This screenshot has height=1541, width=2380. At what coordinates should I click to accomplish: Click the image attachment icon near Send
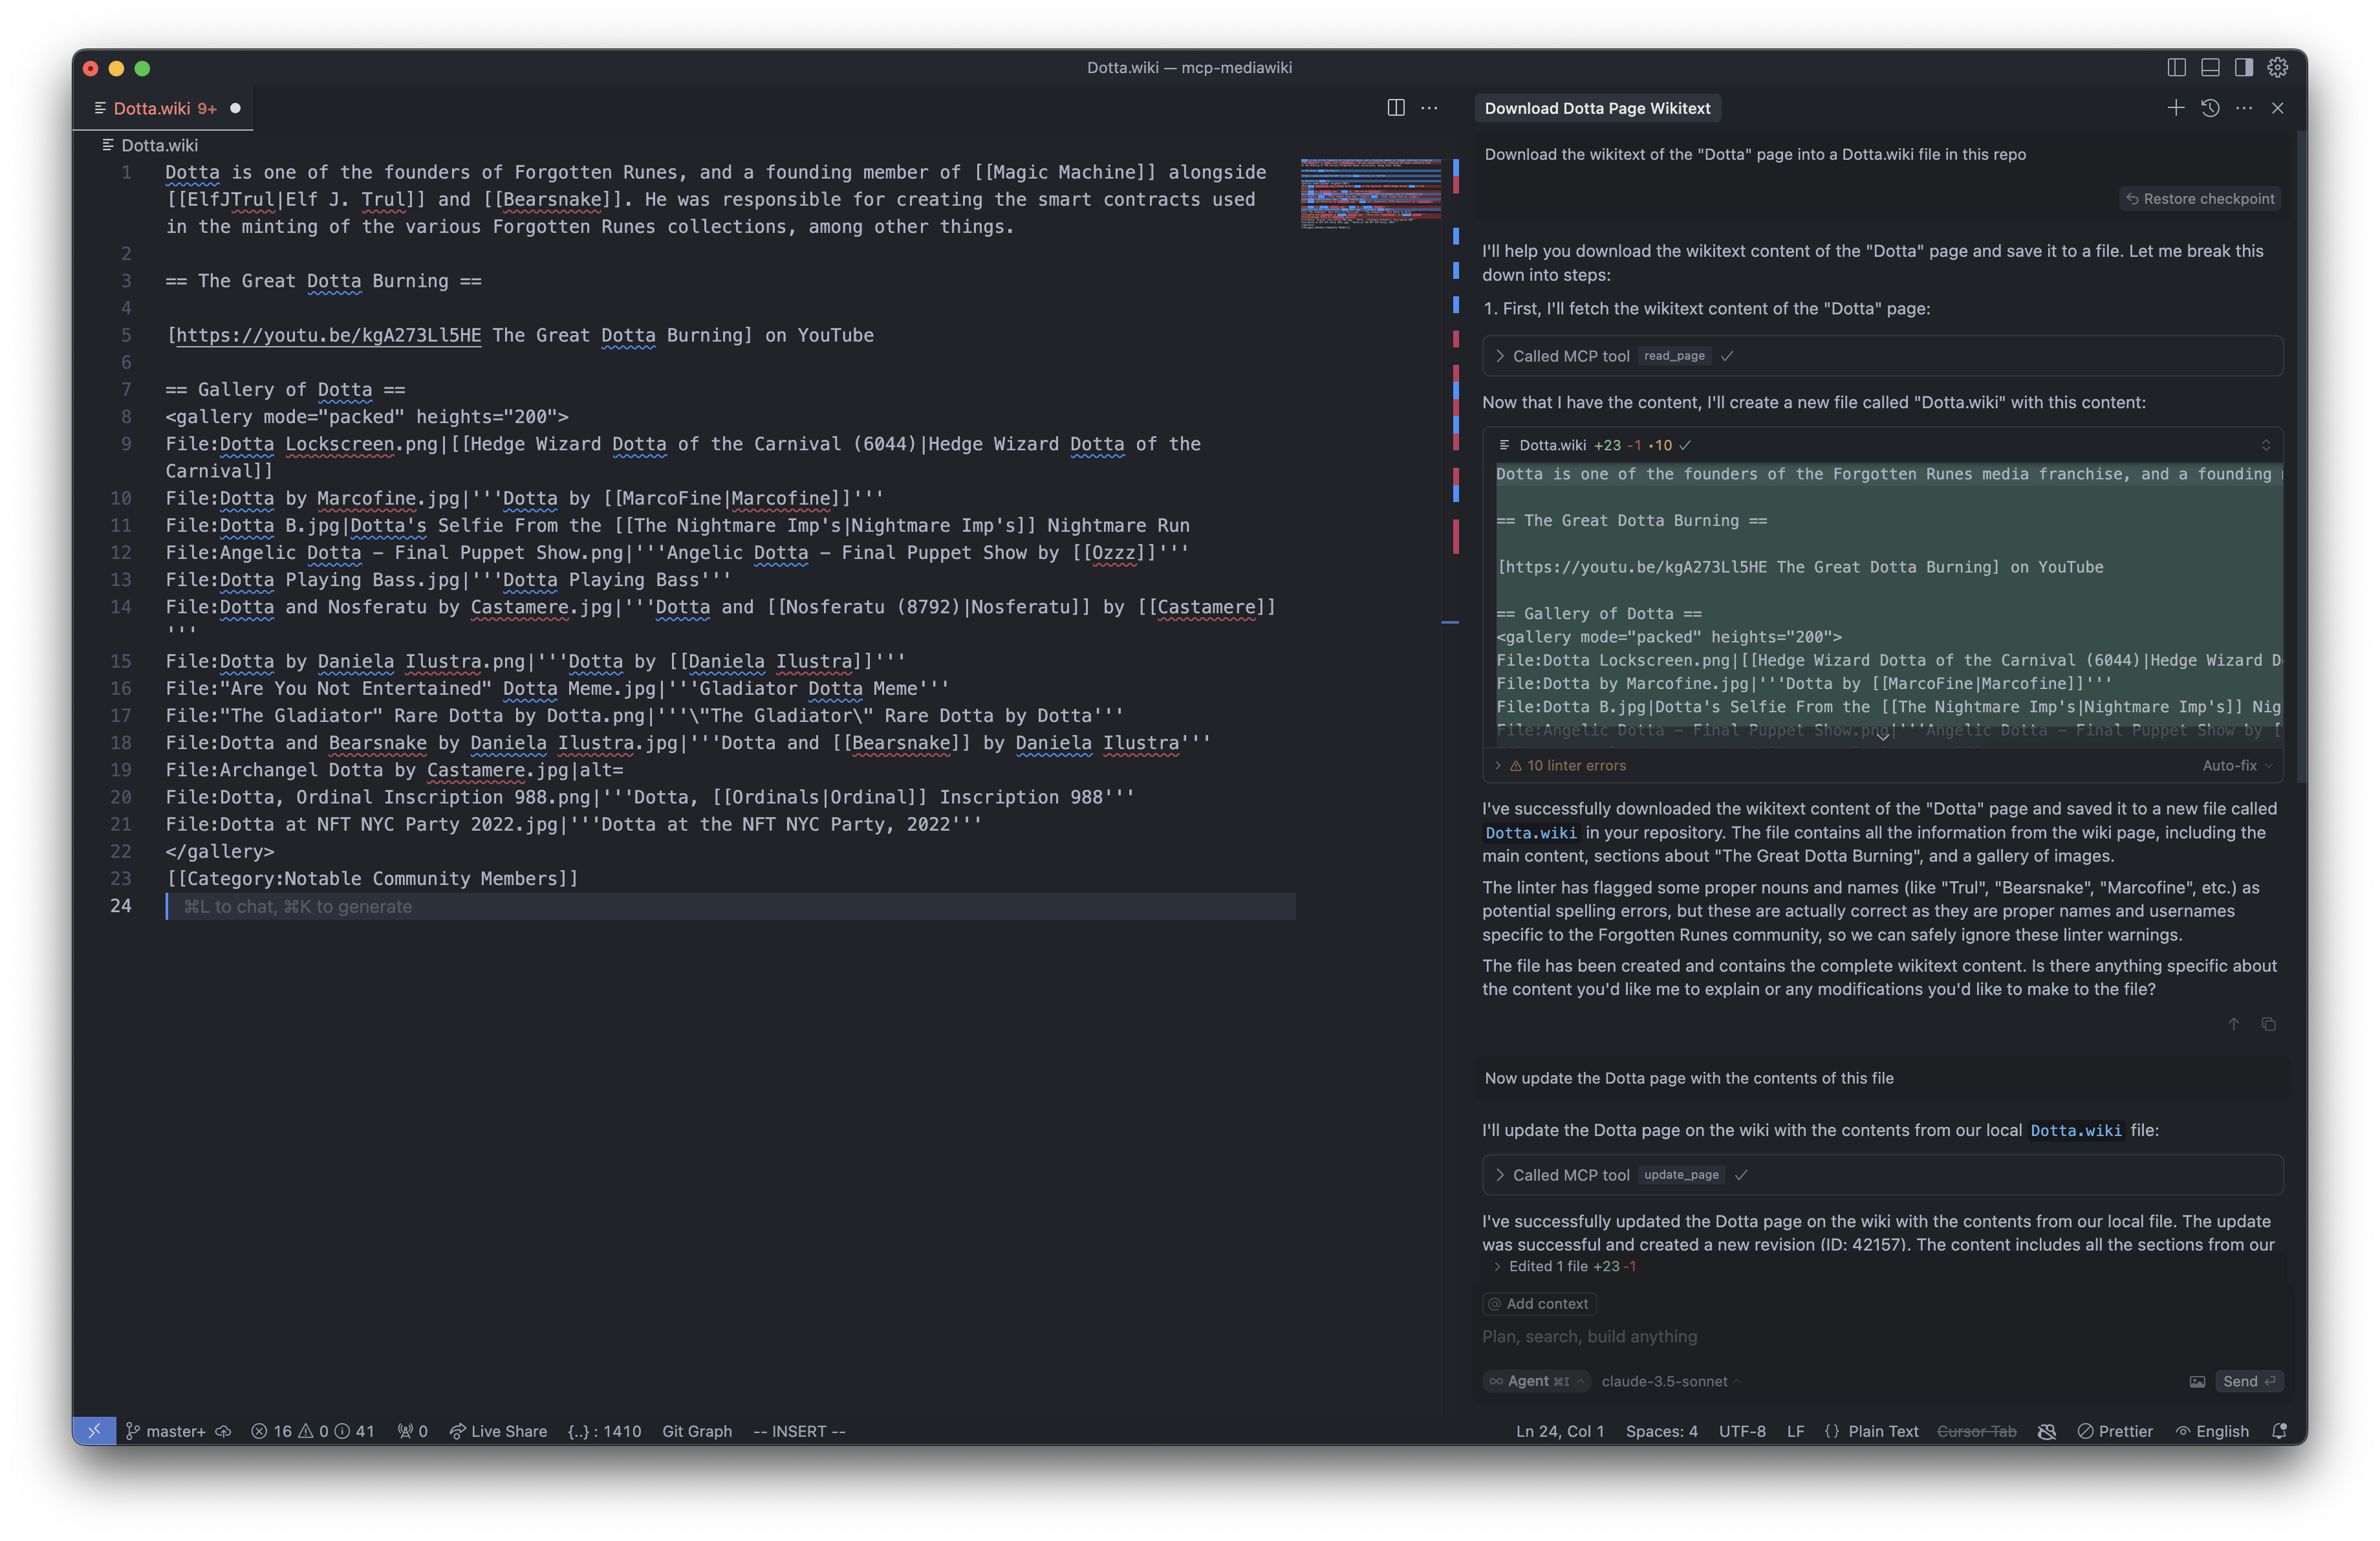click(x=2197, y=1381)
